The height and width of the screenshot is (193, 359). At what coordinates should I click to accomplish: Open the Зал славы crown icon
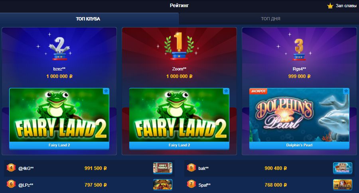330,6
